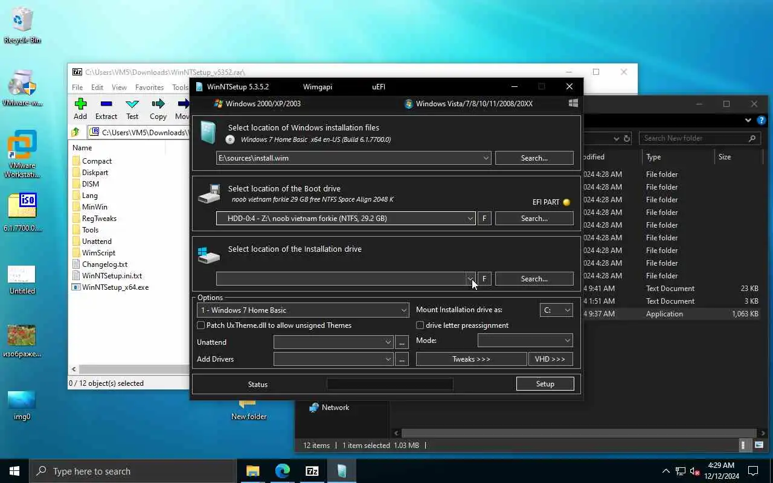Image resolution: width=773 pixels, height=483 pixels.
Task: Select the Untitled desktop icon
Action: pos(22,280)
